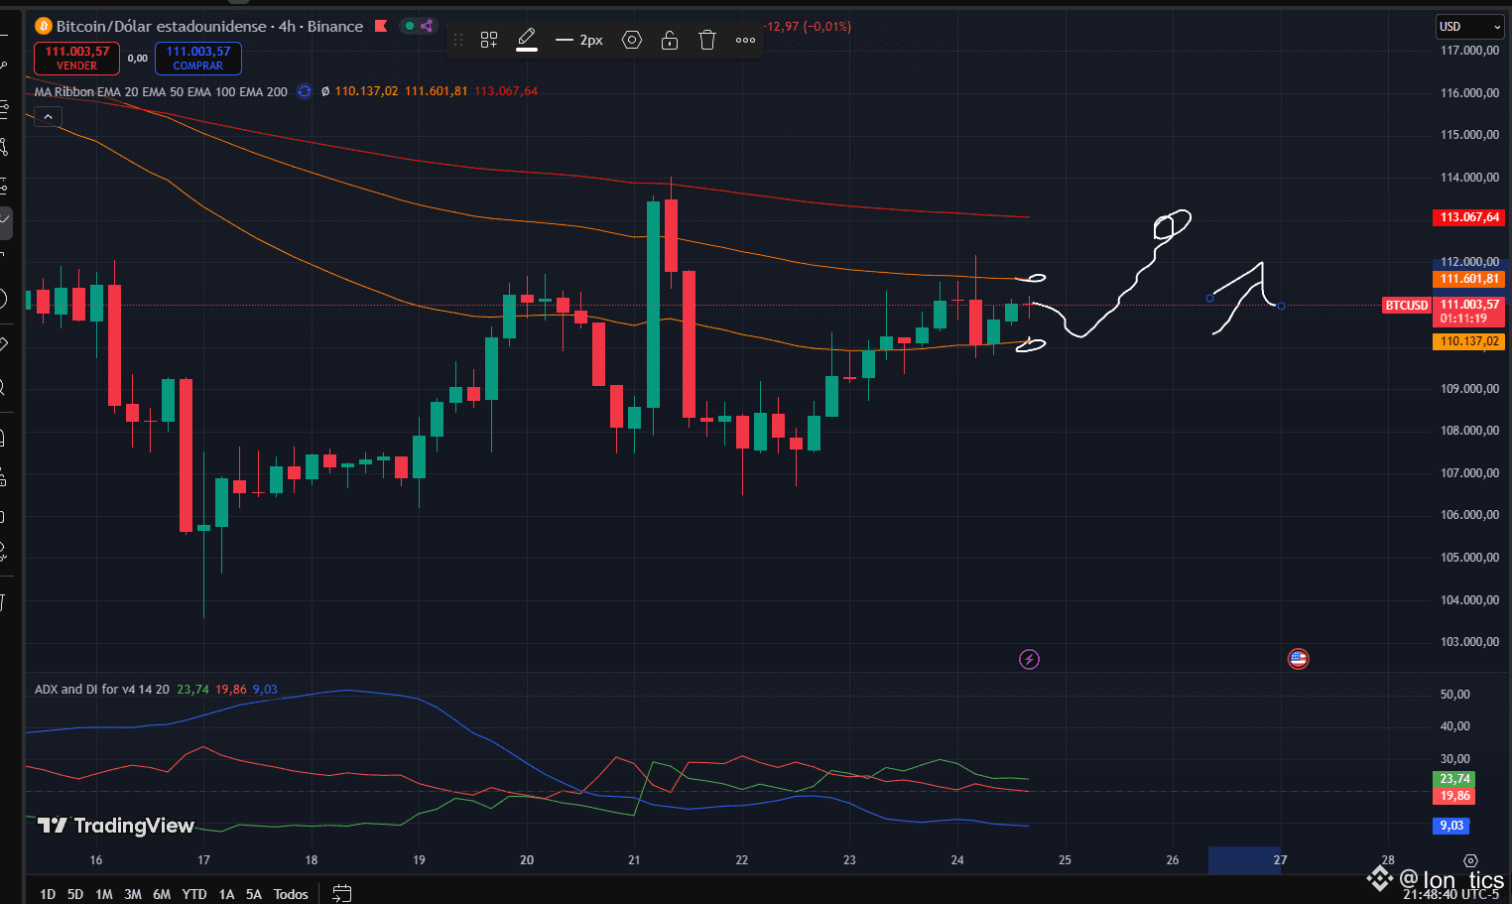Select the 1A time range
Viewport: 1512px width, 904px height.
(226, 894)
